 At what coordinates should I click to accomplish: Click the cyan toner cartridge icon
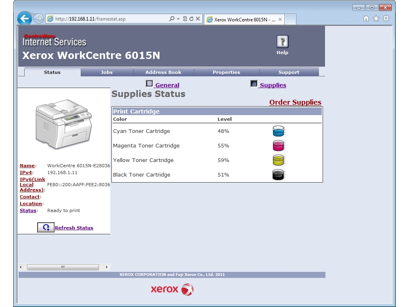[279, 131]
